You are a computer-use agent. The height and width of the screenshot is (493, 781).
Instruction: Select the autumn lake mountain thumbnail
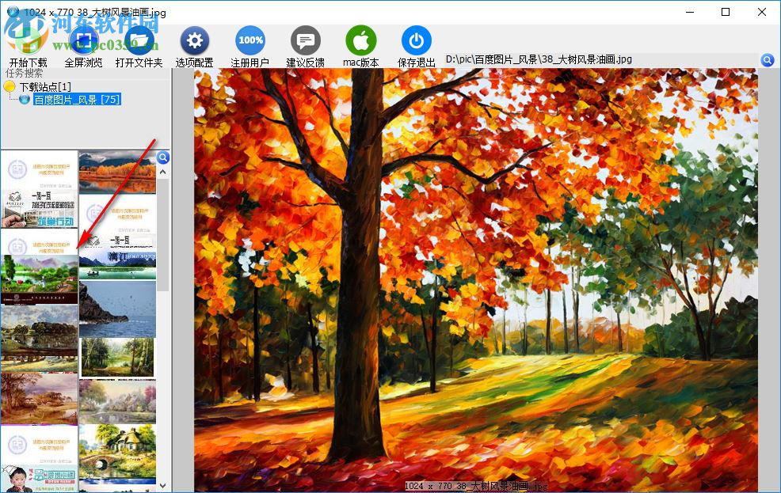coord(117,173)
